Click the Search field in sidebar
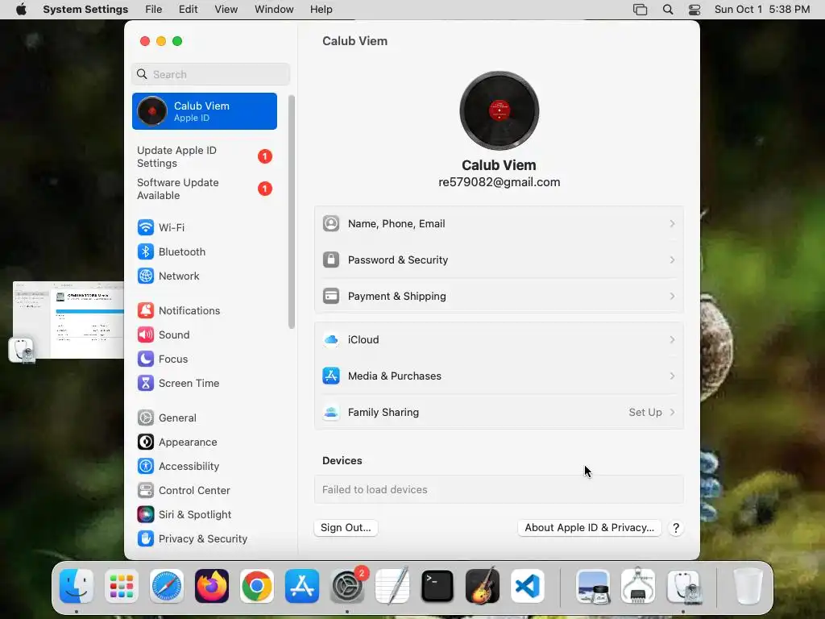Viewport: 825px width, 619px height. [x=210, y=74]
